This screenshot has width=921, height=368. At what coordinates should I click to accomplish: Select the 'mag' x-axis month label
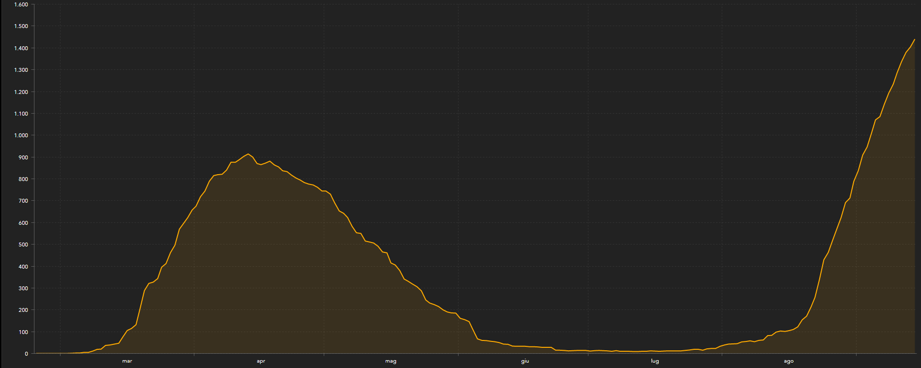[391, 361]
